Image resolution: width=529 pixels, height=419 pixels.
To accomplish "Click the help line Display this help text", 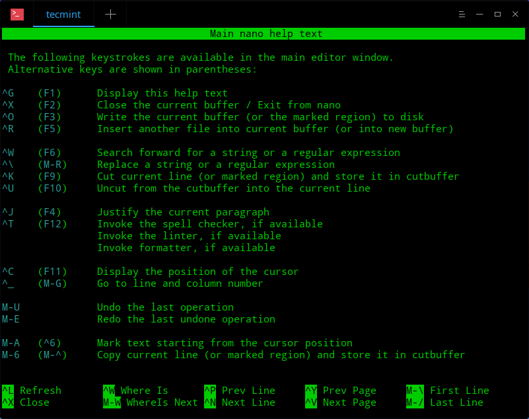I will click(164, 93).
